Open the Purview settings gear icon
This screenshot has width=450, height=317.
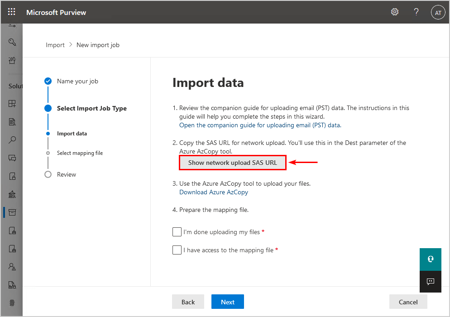pyautogui.click(x=394, y=12)
